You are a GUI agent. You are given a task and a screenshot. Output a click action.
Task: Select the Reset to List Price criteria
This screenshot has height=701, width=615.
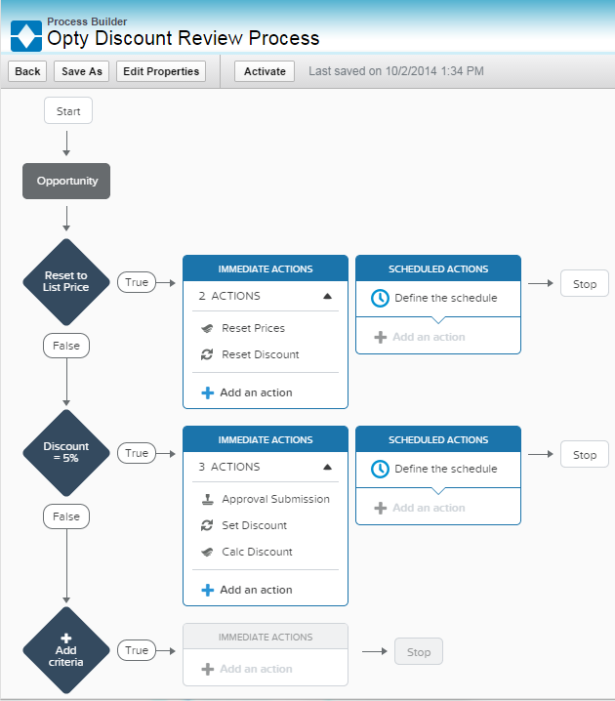66,282
